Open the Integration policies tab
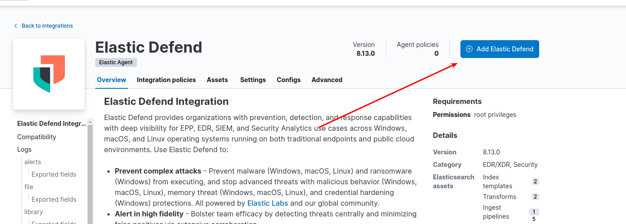 pyautogui.click(x=166, y=80)
